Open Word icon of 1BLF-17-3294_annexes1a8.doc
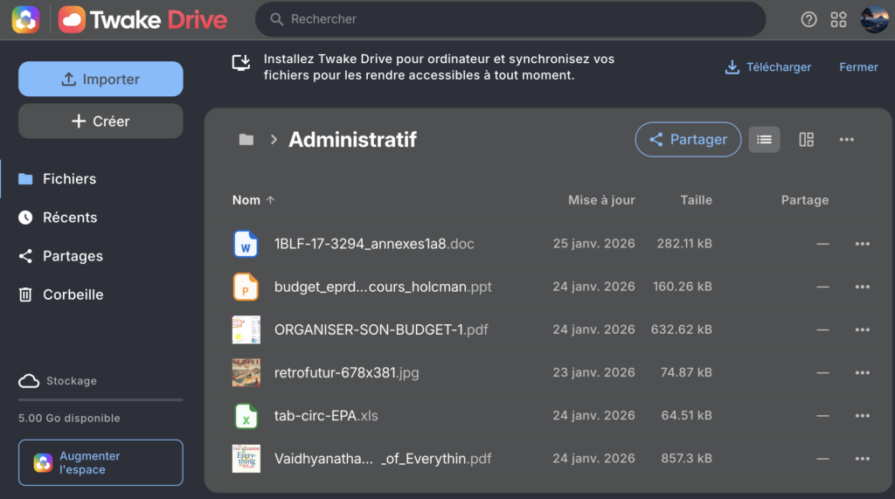This screenshot has width=895, height=499. click(x=246, y=244)
